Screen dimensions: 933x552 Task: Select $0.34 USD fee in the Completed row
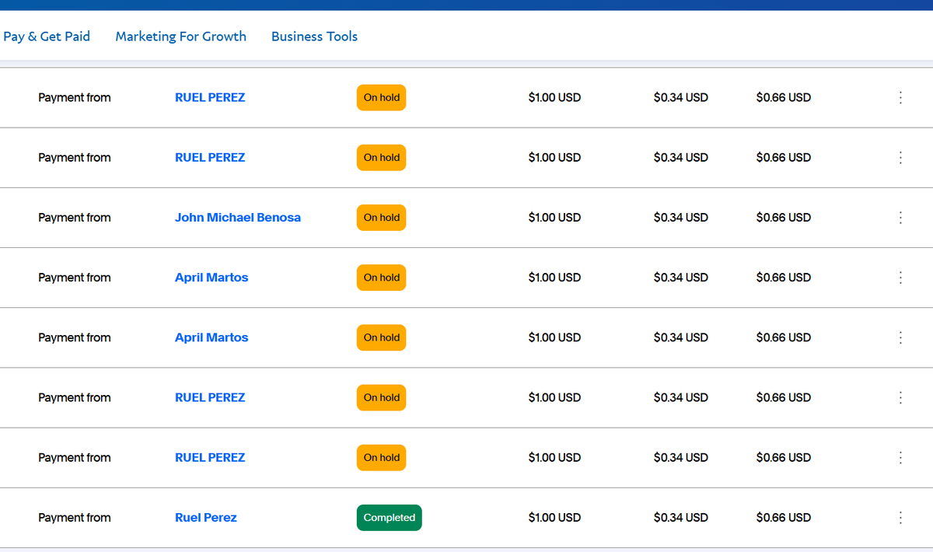click(681, 518)
